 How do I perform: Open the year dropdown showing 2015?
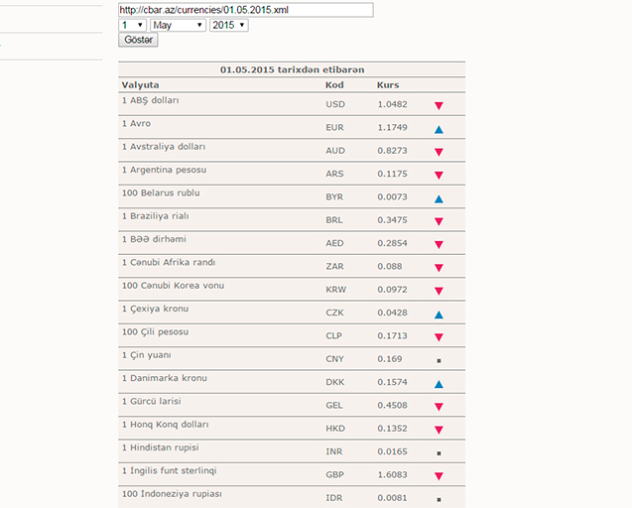[x=229, y=25]
